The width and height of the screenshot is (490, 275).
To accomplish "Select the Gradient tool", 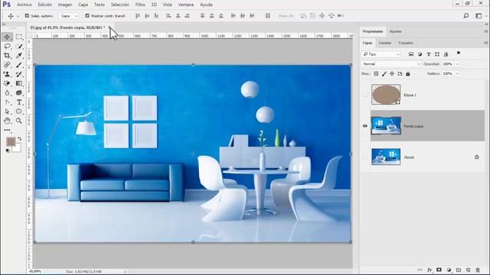I will [x=18, y=83].
